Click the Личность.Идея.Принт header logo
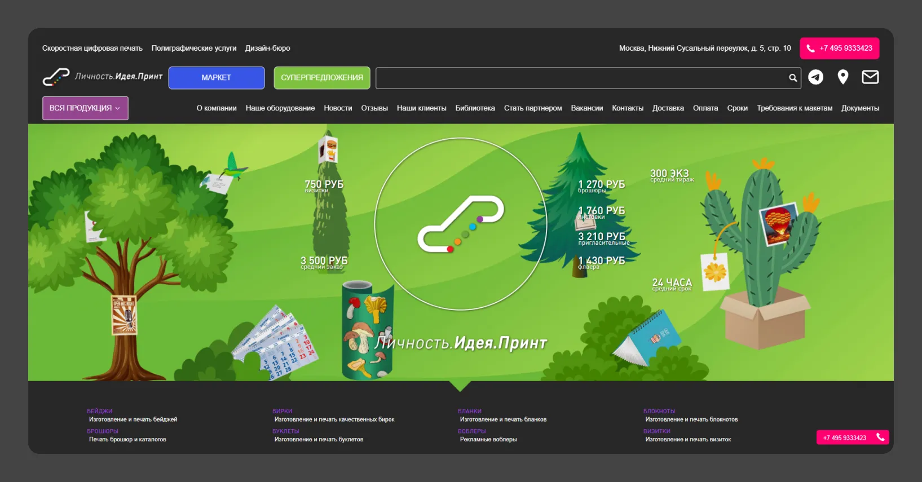The height and width of the screenshot is (482, 922). pos(103,77)
